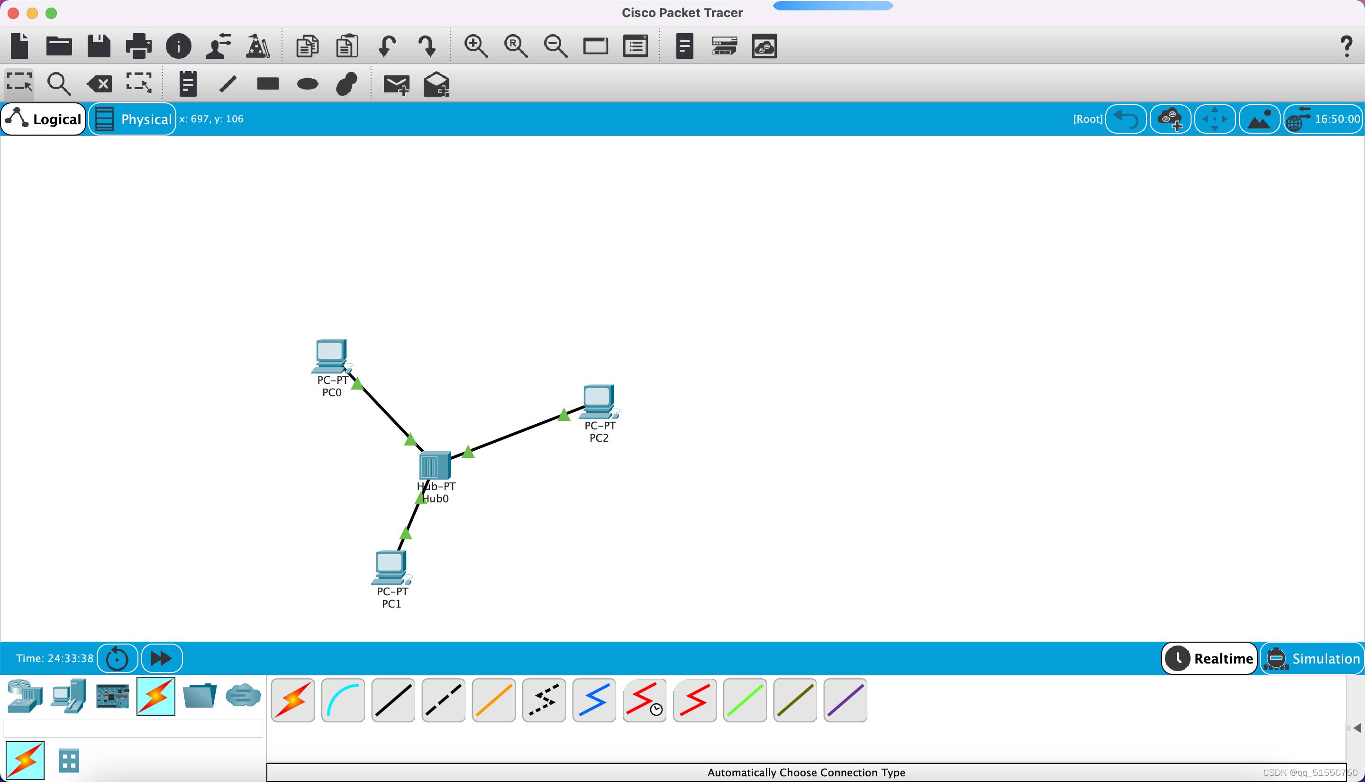The height and width of the screenshot is (782, 1365).
Task: Undo the last action
Action: 387,45
